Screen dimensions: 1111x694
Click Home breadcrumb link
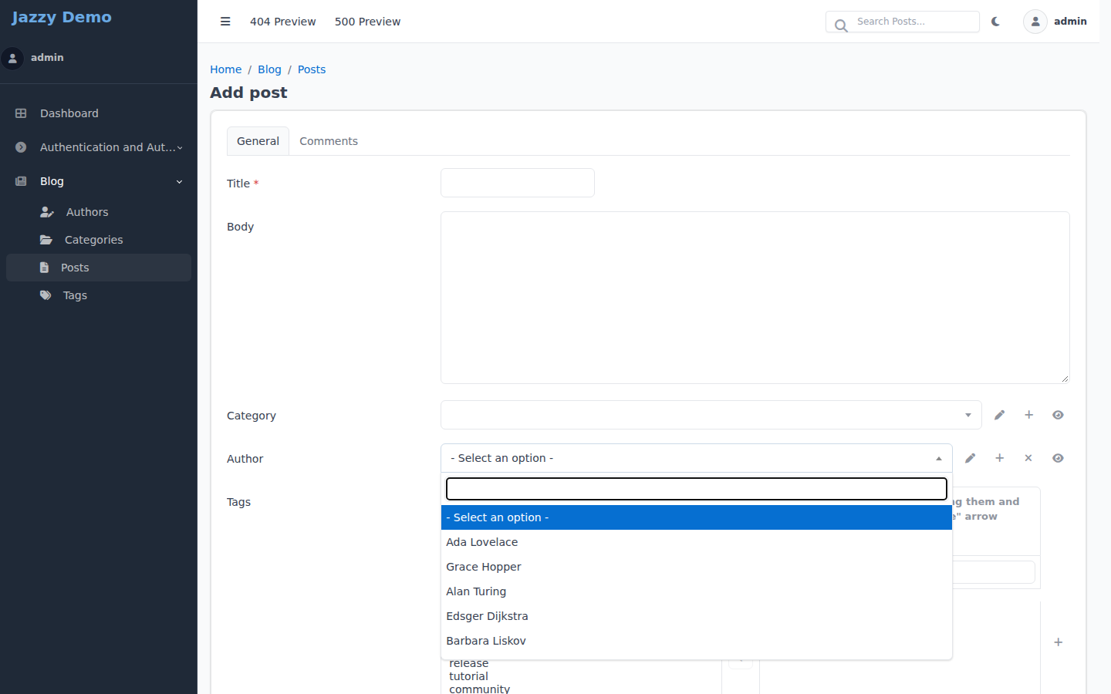pos(225,69)
